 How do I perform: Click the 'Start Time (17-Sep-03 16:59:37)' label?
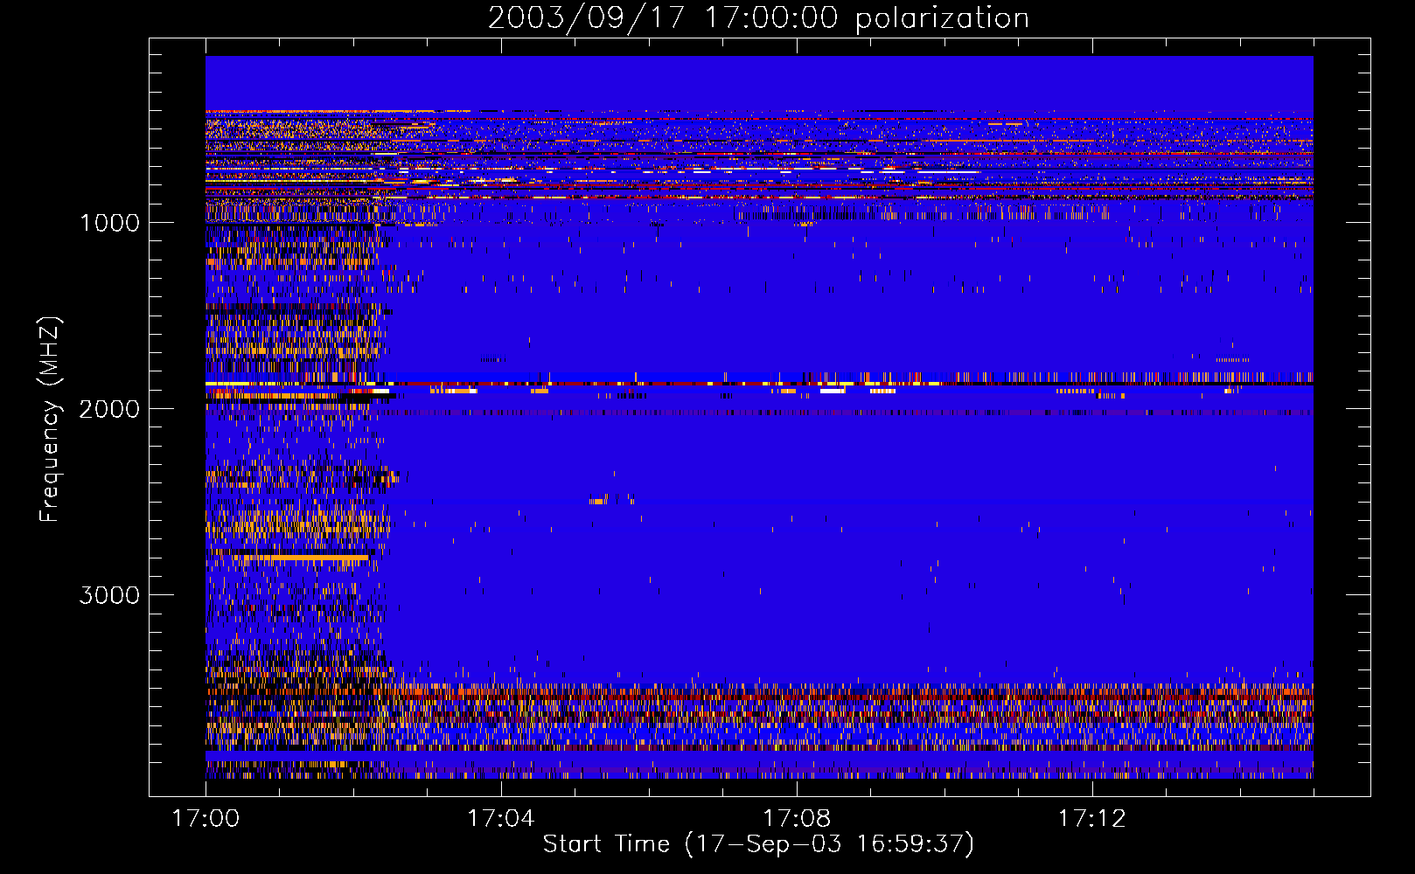(758, 844)
